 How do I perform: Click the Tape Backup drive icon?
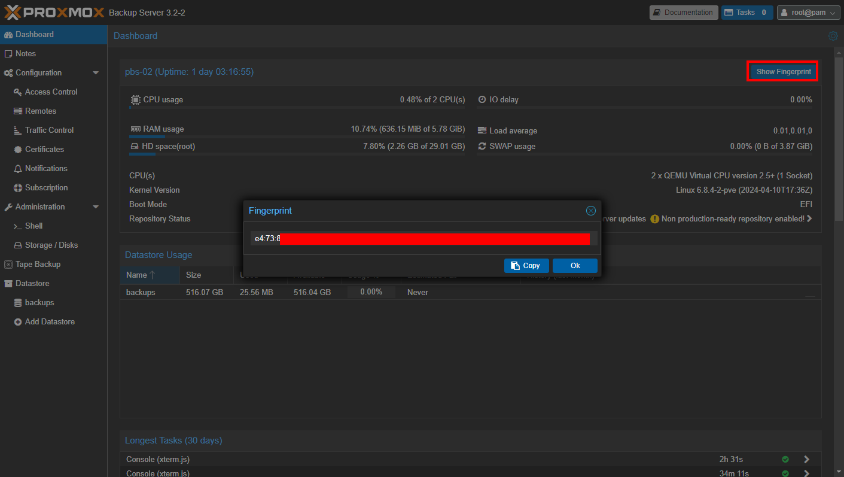pos(8,265)
